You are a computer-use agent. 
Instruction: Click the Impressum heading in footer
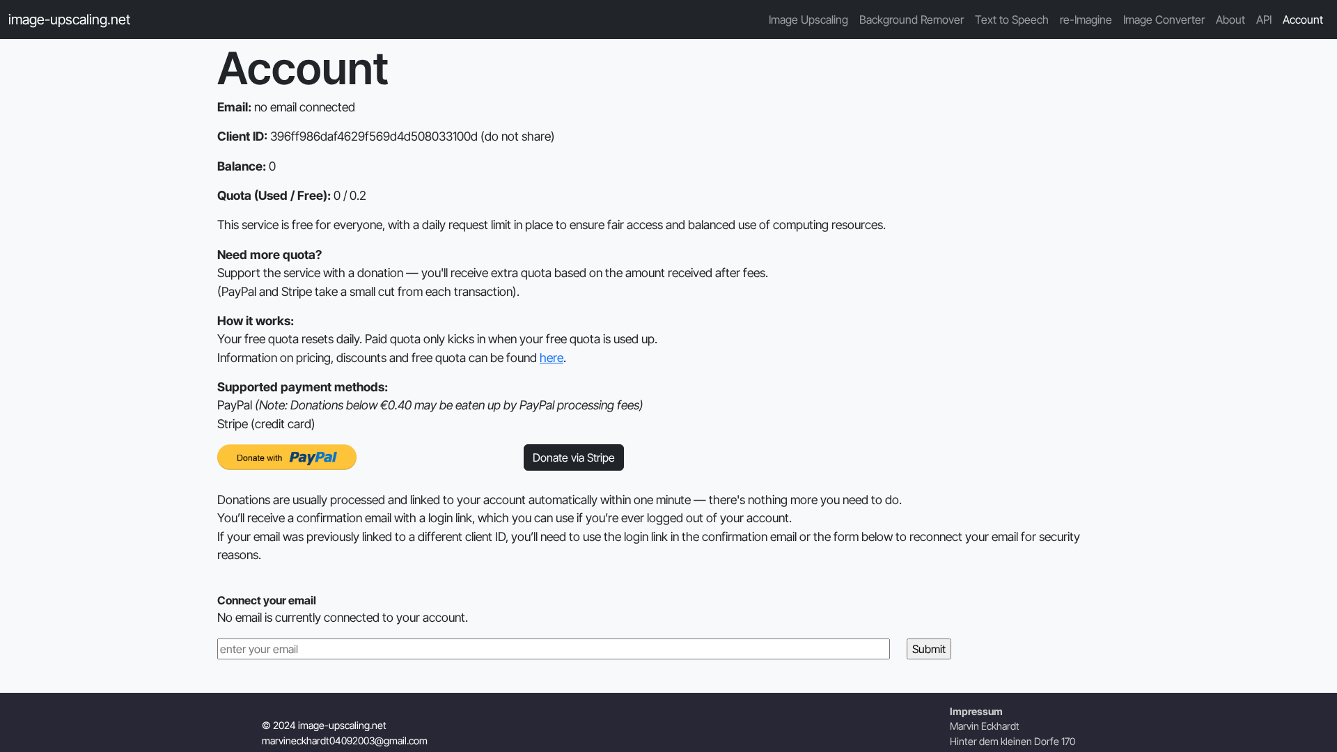tap(976, 712)
